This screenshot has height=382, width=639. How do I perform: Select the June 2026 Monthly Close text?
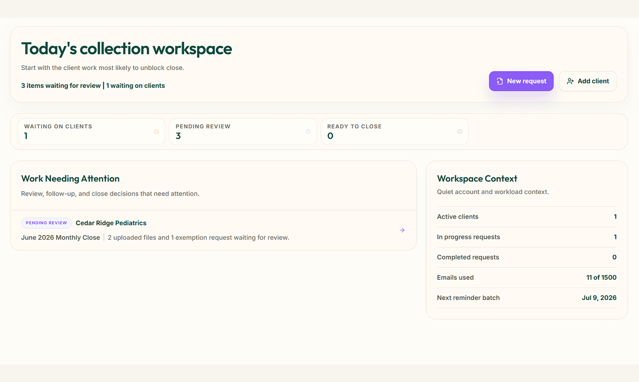(60, 237)
